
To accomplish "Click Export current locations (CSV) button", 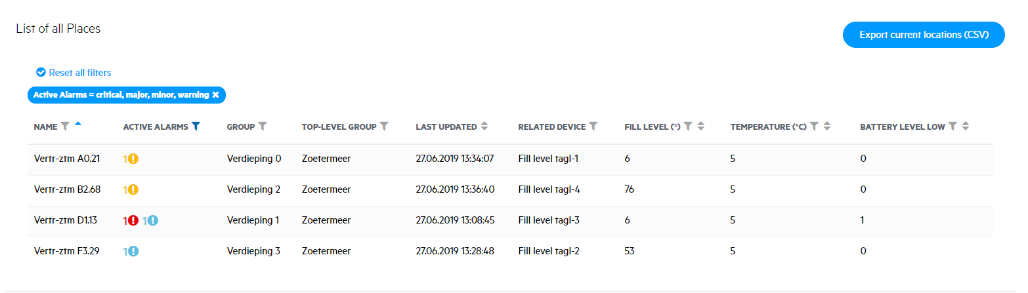I will (924, 35).
